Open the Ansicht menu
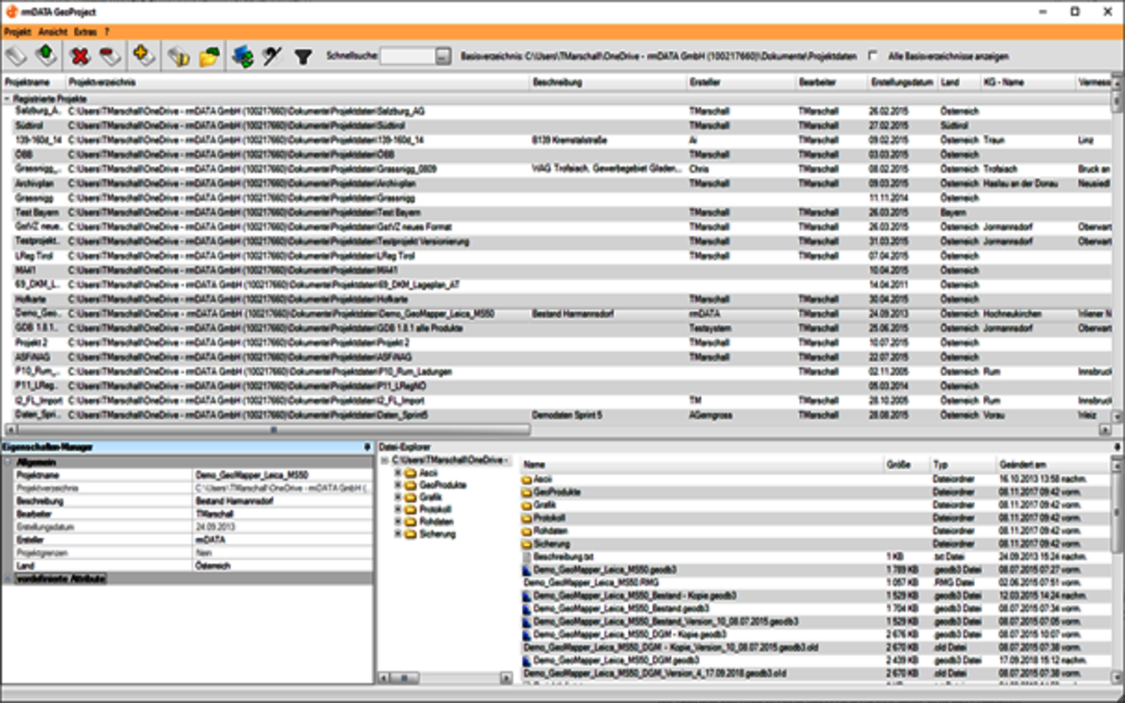Screen dimensions: 1125x703 coord(53,32)
